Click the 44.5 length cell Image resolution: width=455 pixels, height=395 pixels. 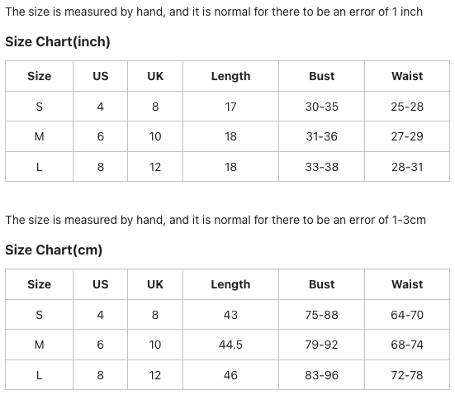tap(230, 345)
